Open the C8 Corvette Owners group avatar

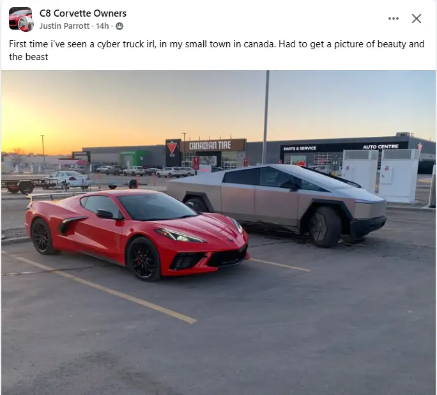(20, 18)
